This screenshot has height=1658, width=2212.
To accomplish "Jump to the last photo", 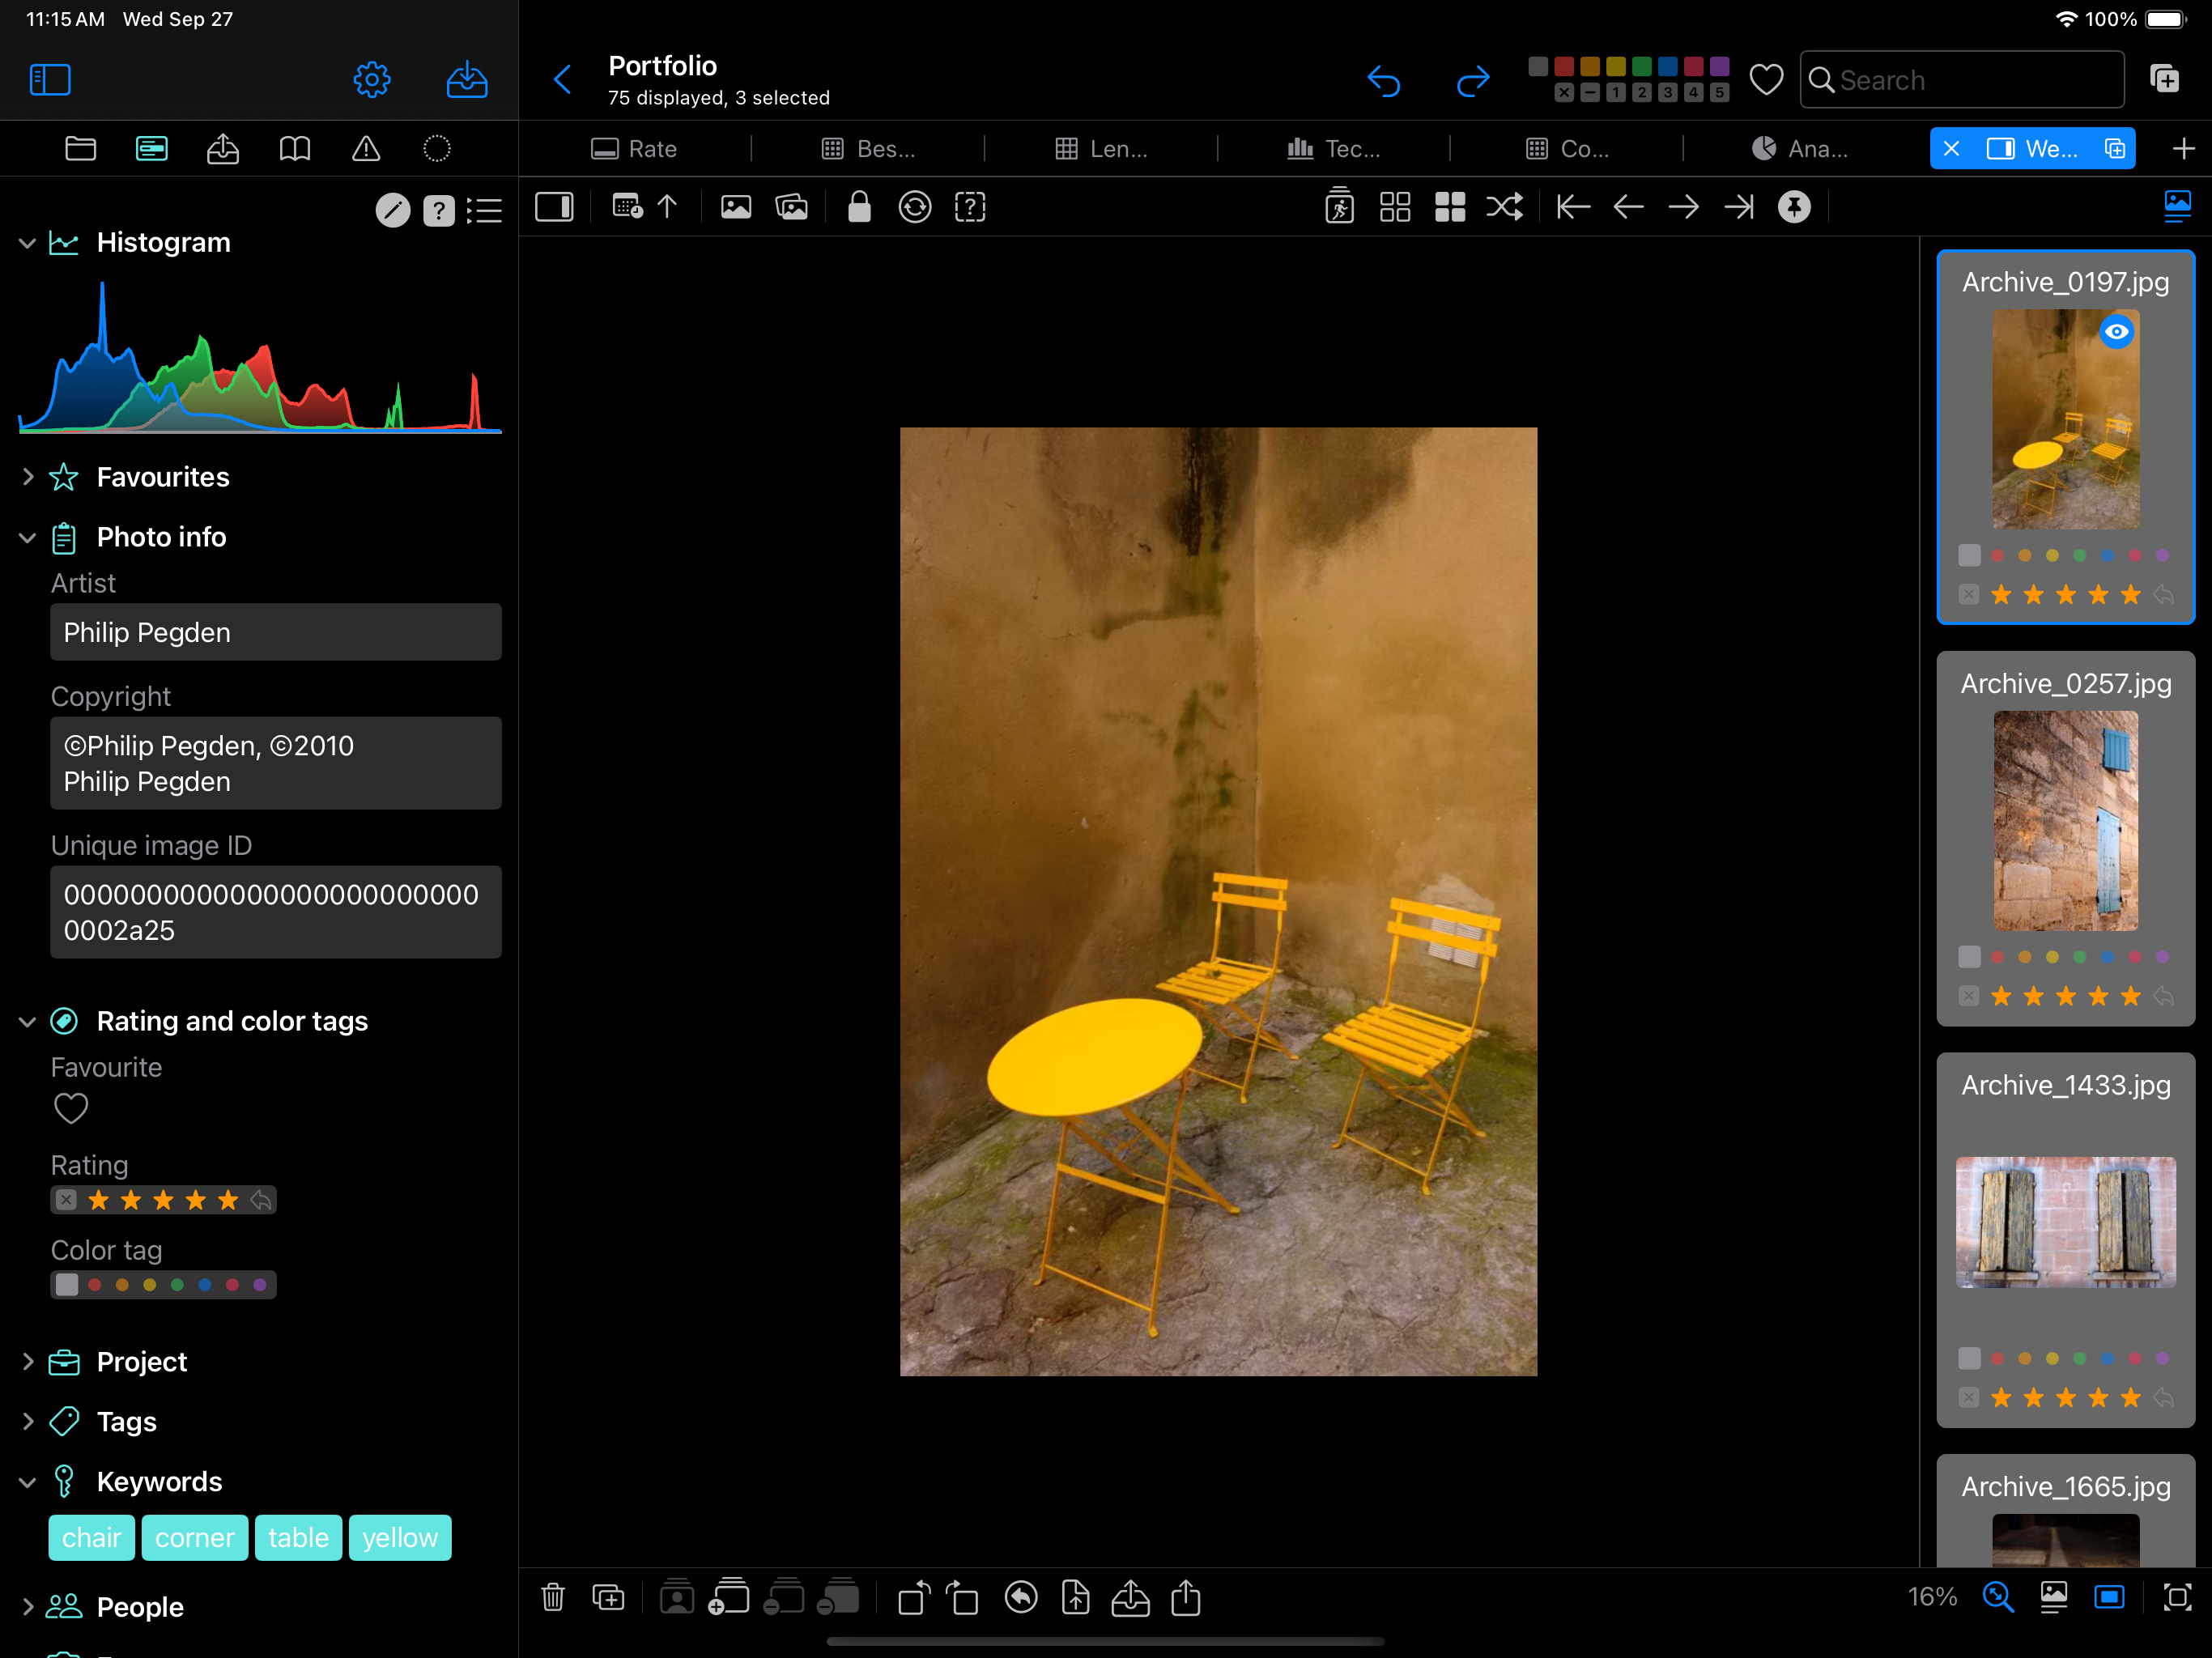I will pyautogui.click(x=1739, y=207).
